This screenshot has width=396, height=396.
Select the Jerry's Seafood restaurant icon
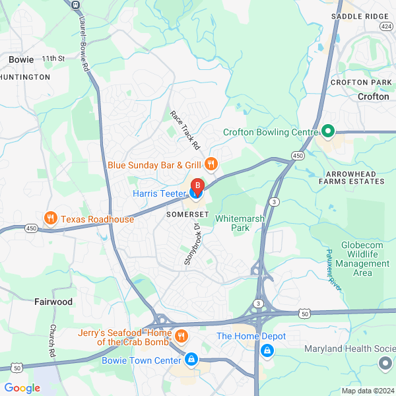click(x=181, y=337)
